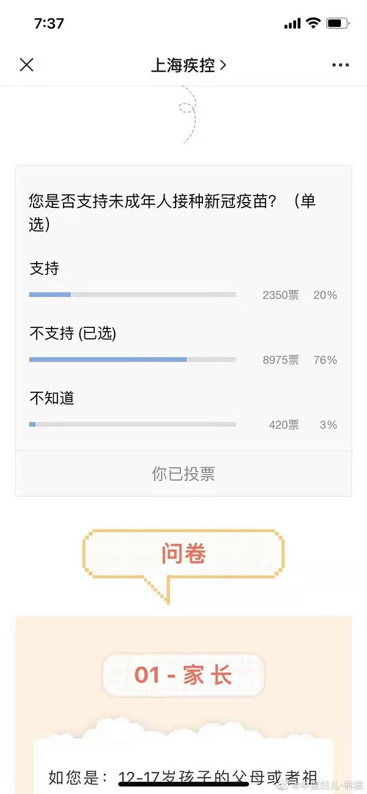Viewport: 367px width, 794px height.
Task: Tap the 你已投票 button
Action: (x=183, y=474)
